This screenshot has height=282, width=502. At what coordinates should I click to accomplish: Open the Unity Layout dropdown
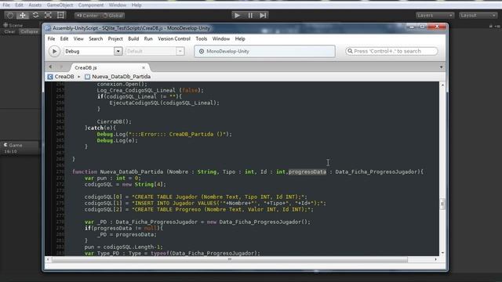[478, 16]
